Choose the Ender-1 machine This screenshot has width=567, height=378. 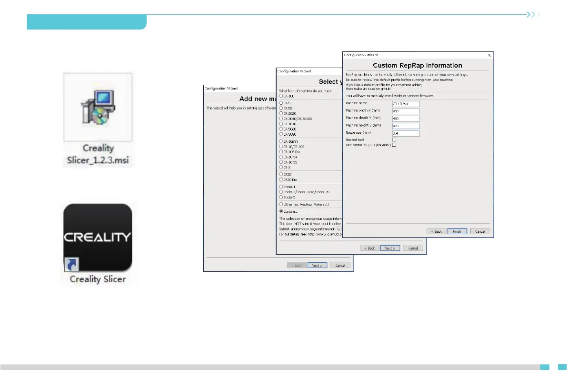(x=281, y=187)
